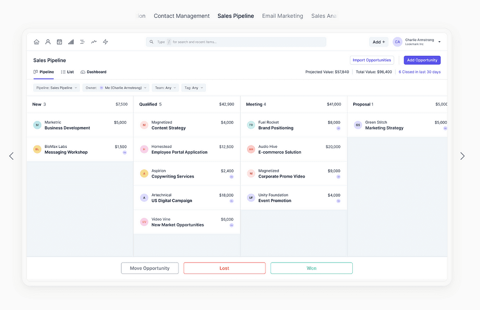The height and width of the screenshot is (310, 480).
Task: Open Business Development opportunity
Action: (80, 125)
